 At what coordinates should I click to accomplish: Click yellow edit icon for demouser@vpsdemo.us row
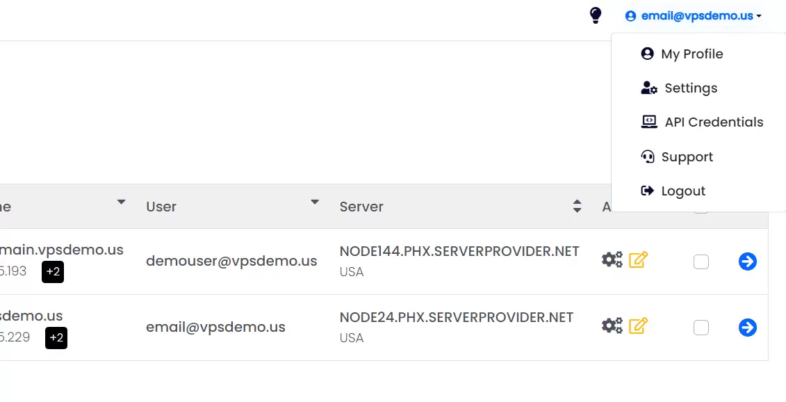[x=638, y=259]
